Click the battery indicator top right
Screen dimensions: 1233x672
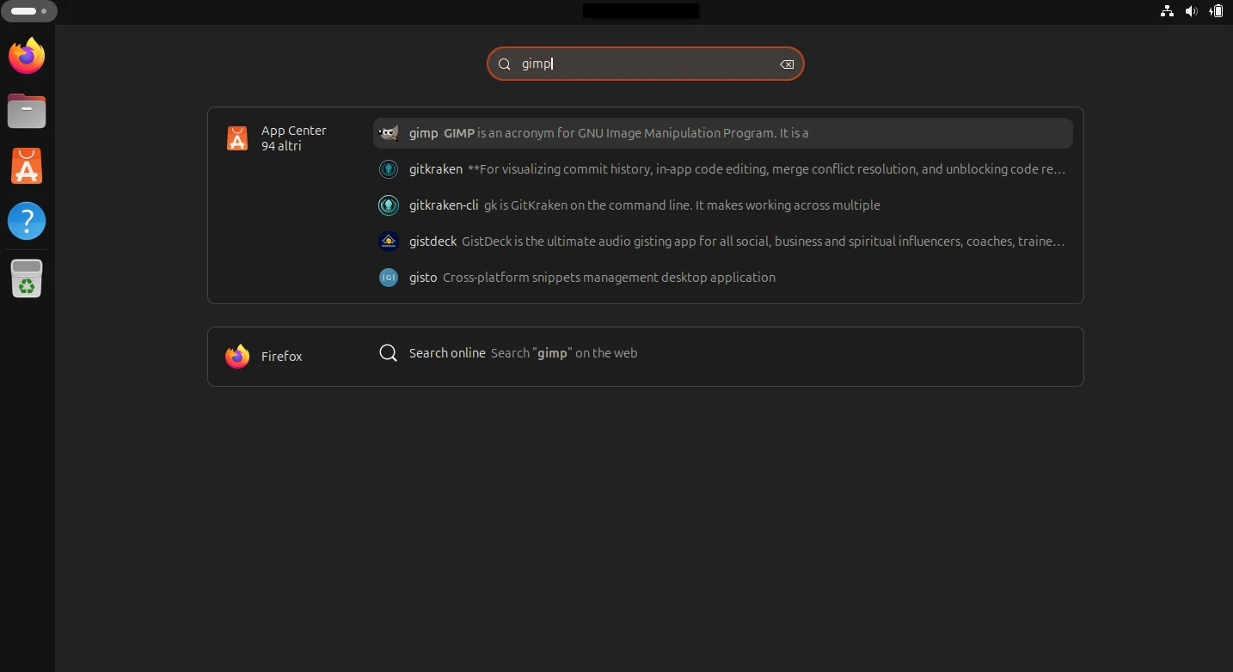pyautogui.click(x=1217, y=11)
